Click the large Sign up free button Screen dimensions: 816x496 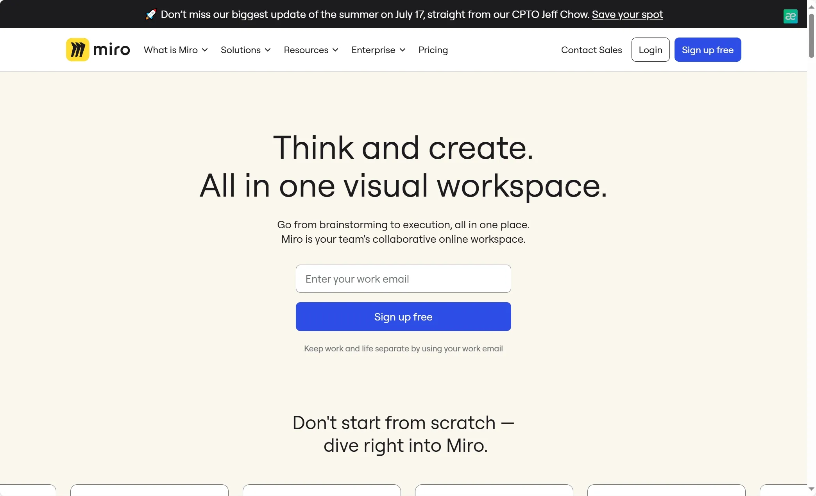[403, 317]
